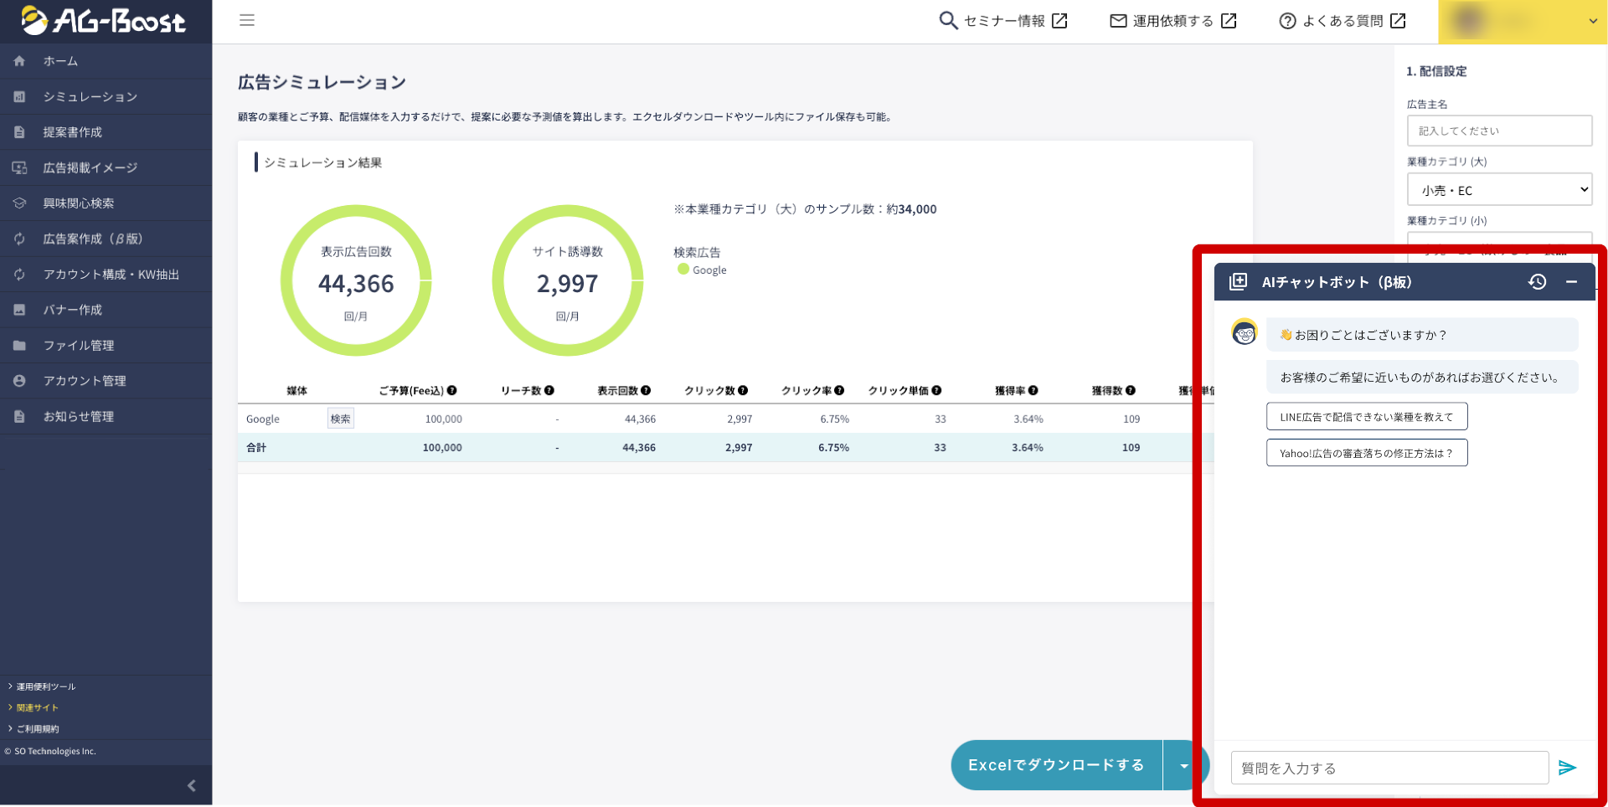Click help icon beside ご予算(Fee込)
The width and height of the screenshot is (1608, 807).
(x=452, y=390)
